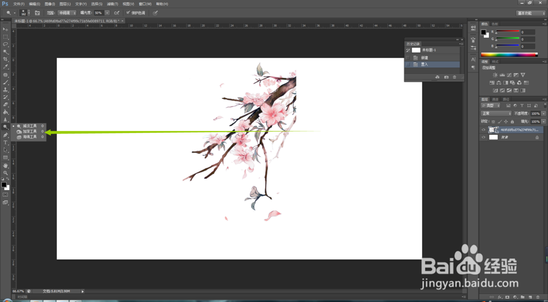548x302 pixels.
Task: Choose 海绵工具 from the flyout
Action: tap(30, 137)
